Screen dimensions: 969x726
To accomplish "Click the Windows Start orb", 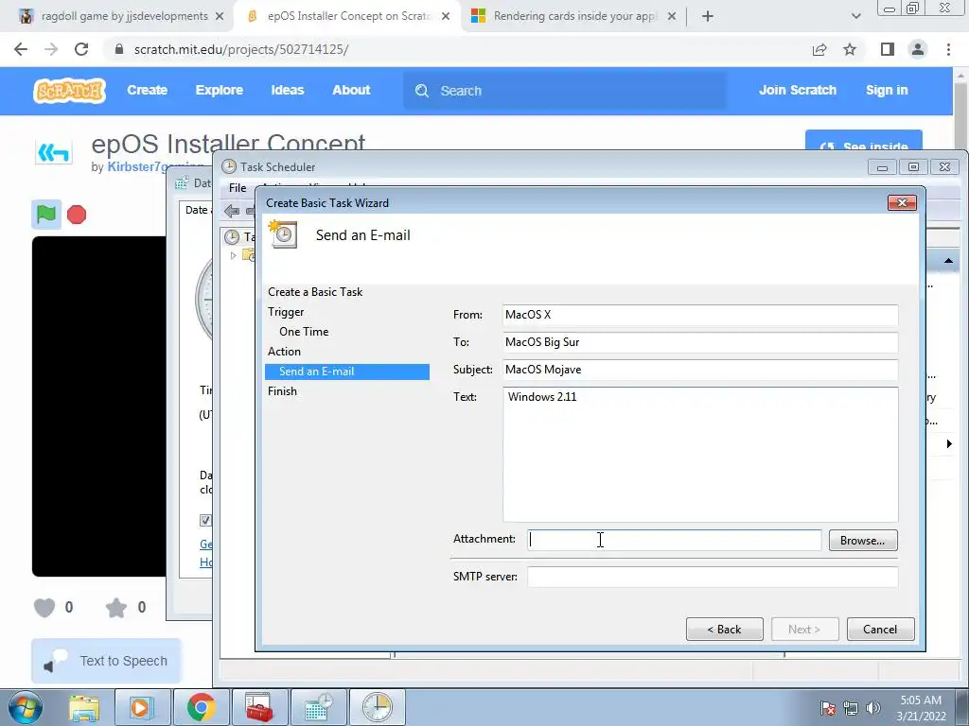I will click(x=26, y=707).
